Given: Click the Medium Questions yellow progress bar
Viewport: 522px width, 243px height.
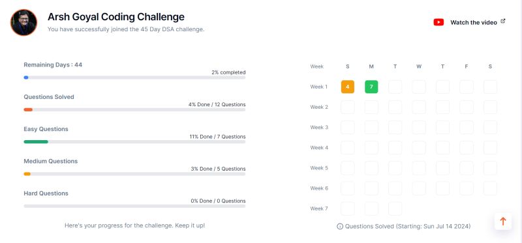Looking at the screenshot, I should (x=134, y=174).
